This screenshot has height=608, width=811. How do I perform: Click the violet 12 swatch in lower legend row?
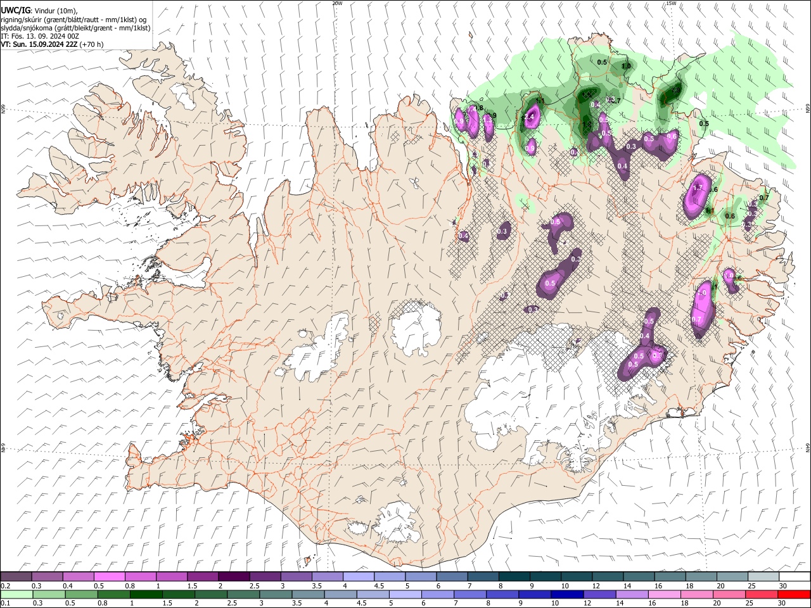click(599, 594)
